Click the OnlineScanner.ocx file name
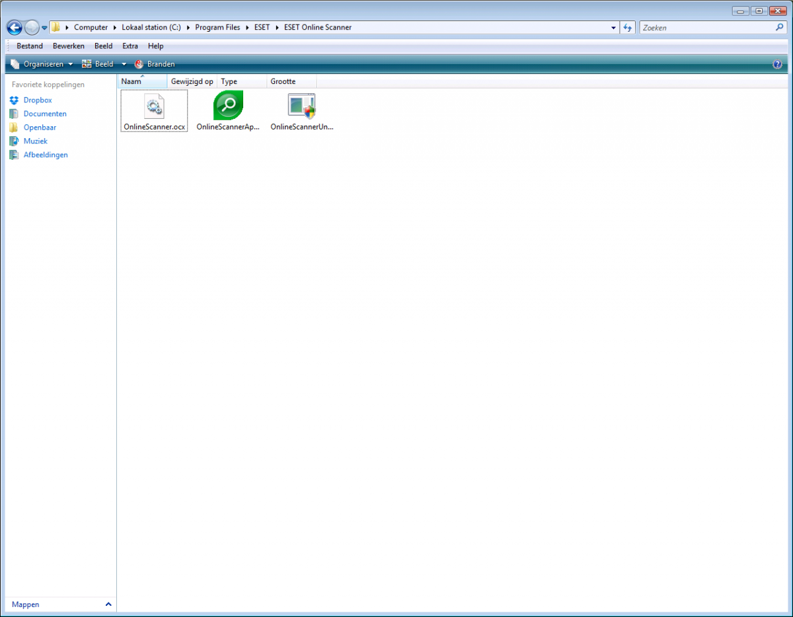This screenshot has height=617, width=793. pos(154,127)
